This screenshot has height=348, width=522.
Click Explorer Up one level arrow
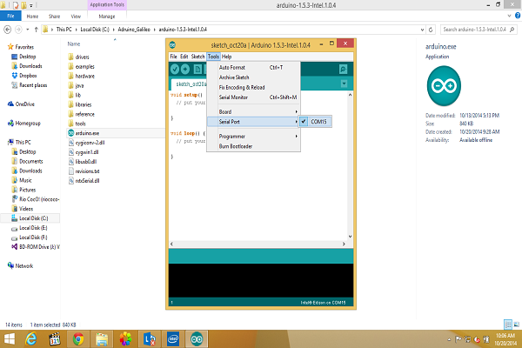coord(36,30)
